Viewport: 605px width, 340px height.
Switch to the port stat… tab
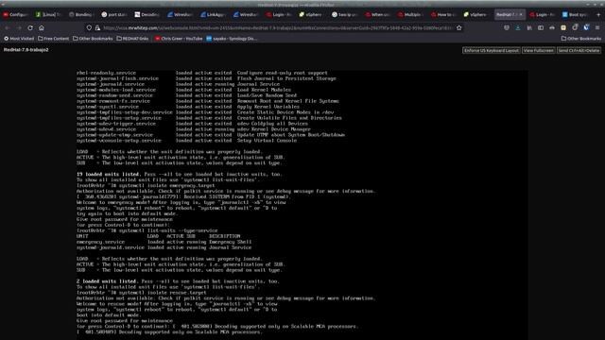pyautogui.click(x=113, y=15)
